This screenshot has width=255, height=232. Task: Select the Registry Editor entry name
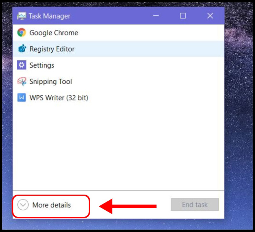coord(52,49)
